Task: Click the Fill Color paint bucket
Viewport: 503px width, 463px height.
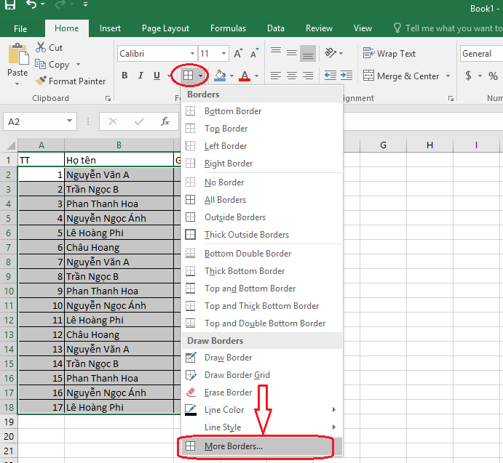Action: click(x=220, y=76)
